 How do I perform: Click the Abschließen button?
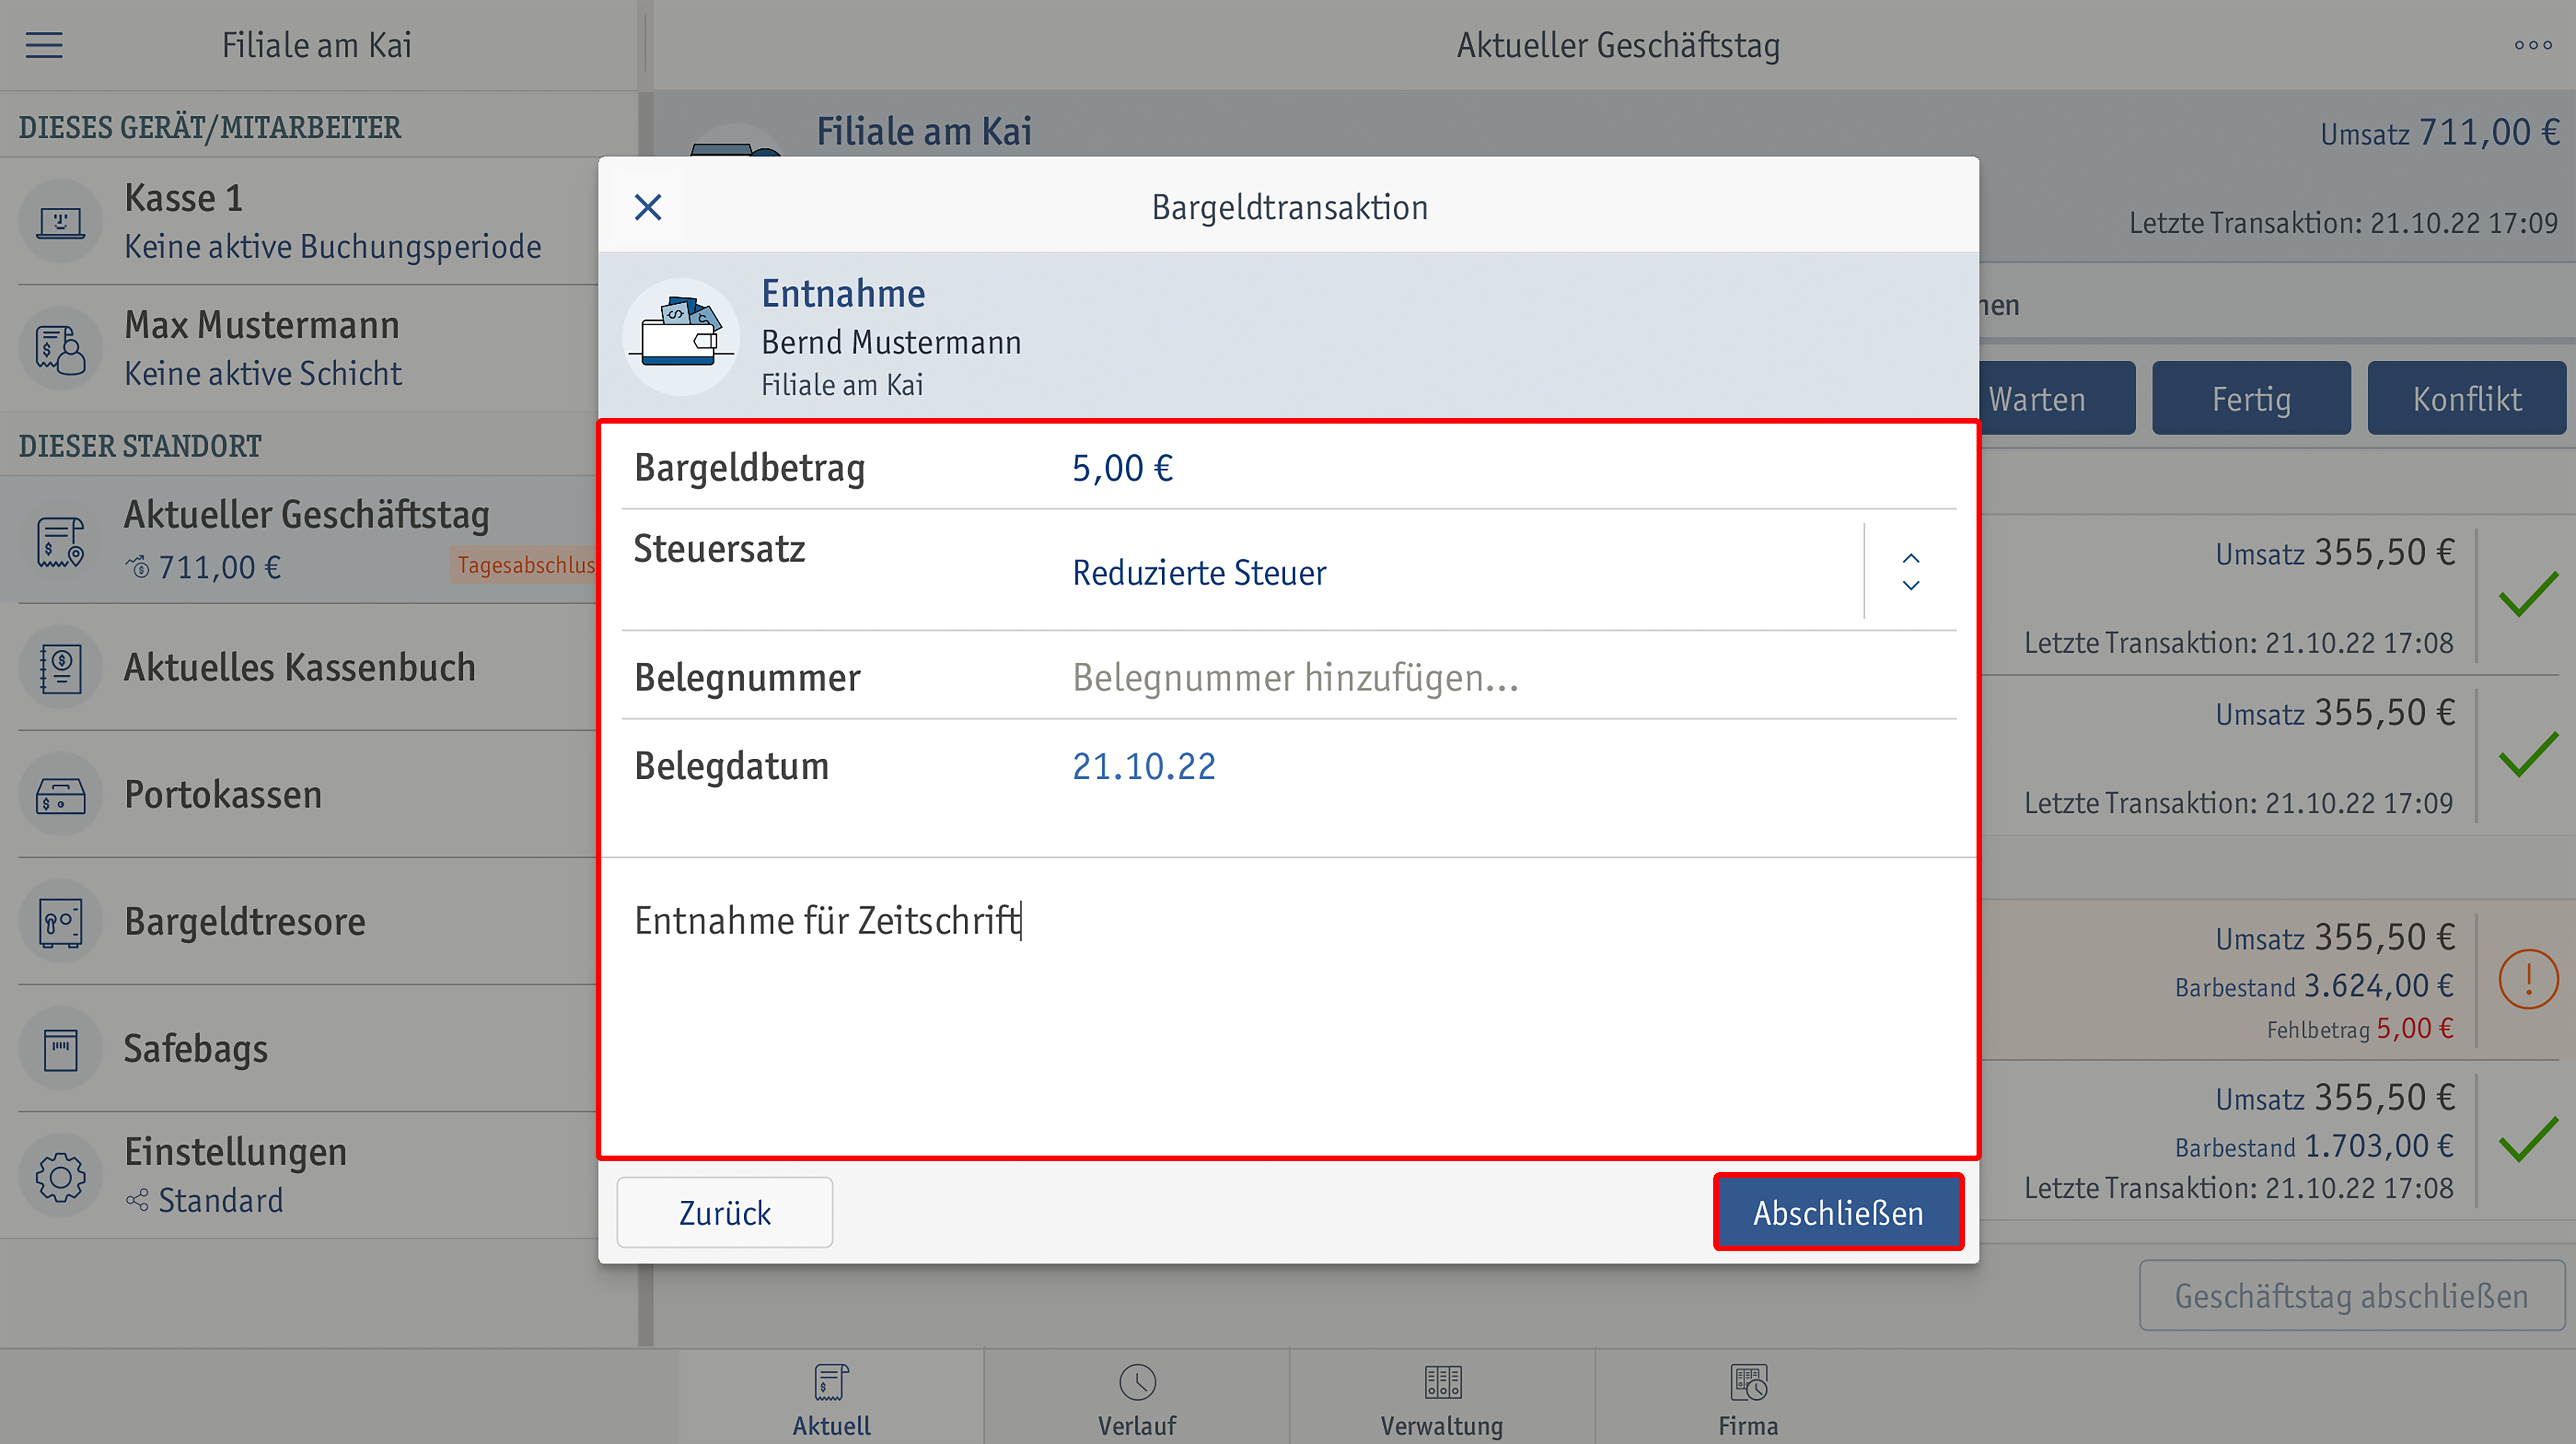1838,1212
